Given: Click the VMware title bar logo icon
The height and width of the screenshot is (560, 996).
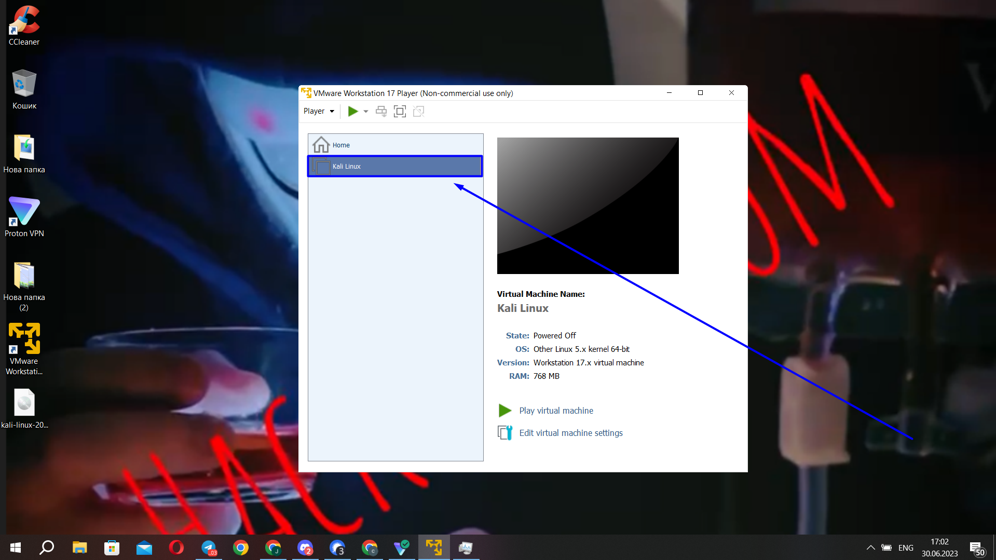Looking at the screenshot, I should [x=306, y=93].
